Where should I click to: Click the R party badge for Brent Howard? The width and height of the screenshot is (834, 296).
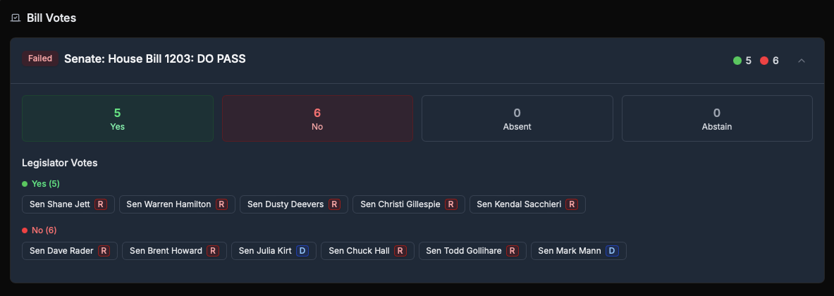click(213, 251)
